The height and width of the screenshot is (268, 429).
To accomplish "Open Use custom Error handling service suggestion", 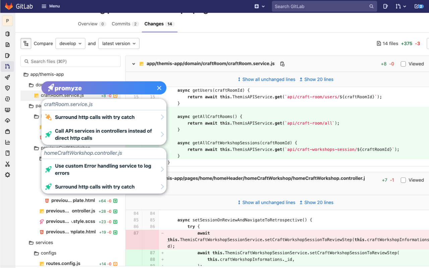I will click(x=104, y=170).
